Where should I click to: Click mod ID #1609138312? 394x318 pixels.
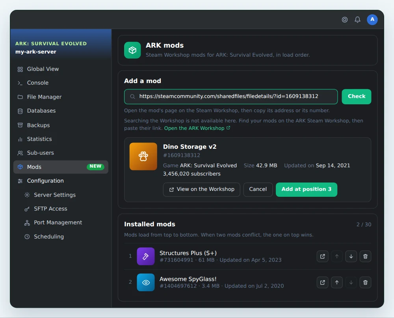pos(182,155)
